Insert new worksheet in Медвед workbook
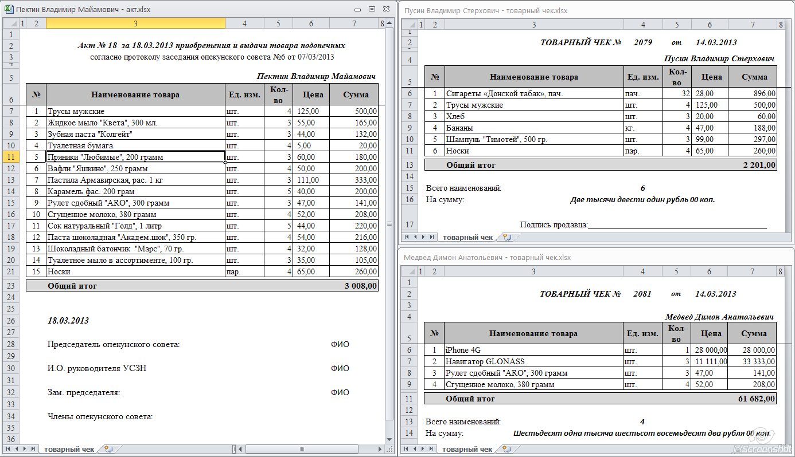This screenshot has height=457, width=795. point(506,449)
